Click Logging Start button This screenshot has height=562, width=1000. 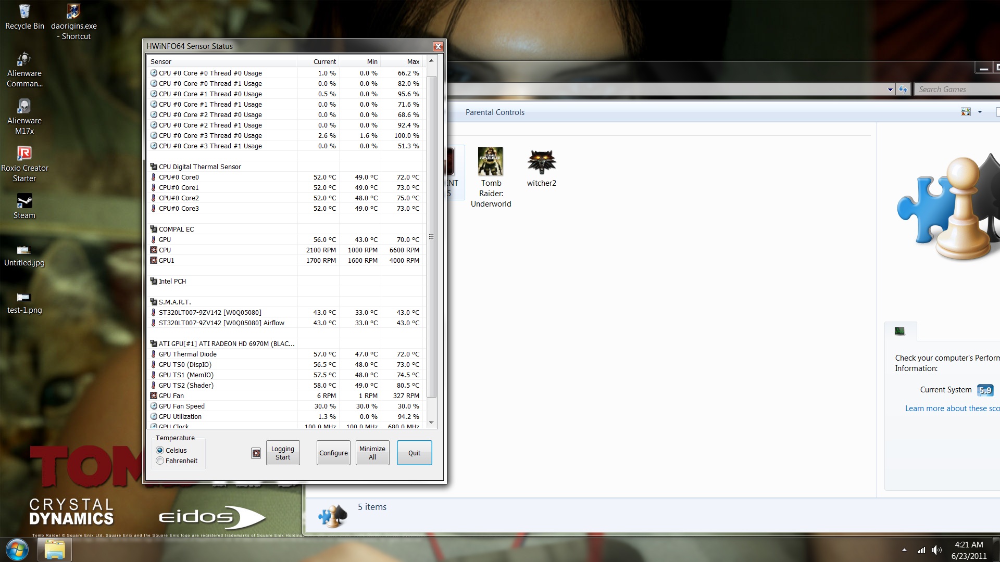click(x=283, y=453)
